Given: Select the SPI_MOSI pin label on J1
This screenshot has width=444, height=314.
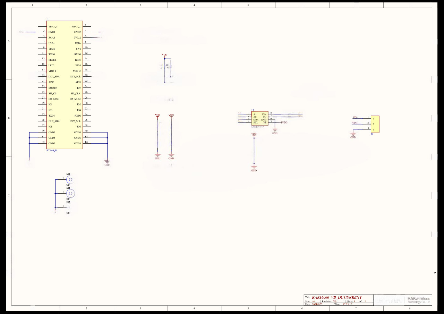Looking at the screenshot, I should [75, 99].
